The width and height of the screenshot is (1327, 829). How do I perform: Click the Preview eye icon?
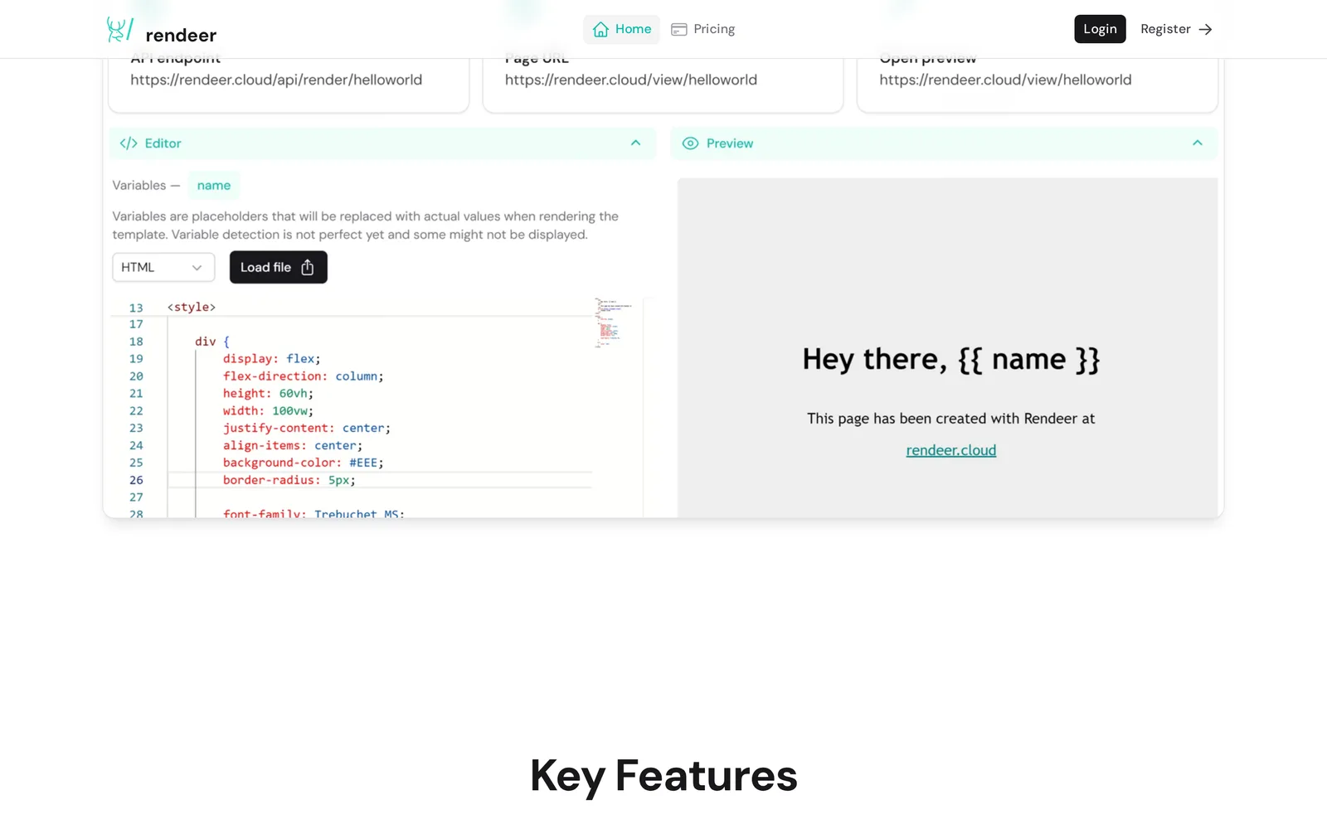pyautogui.click(x=690, y=143)
